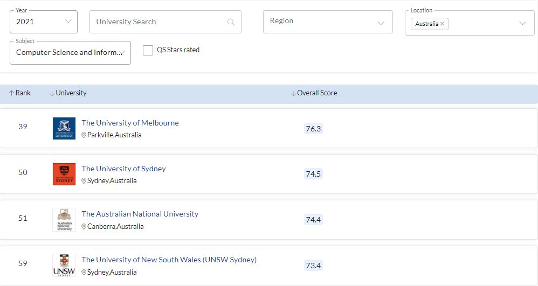Click the 74.4 overall score value
Viewport: 538px width, 286px height.
313,219
